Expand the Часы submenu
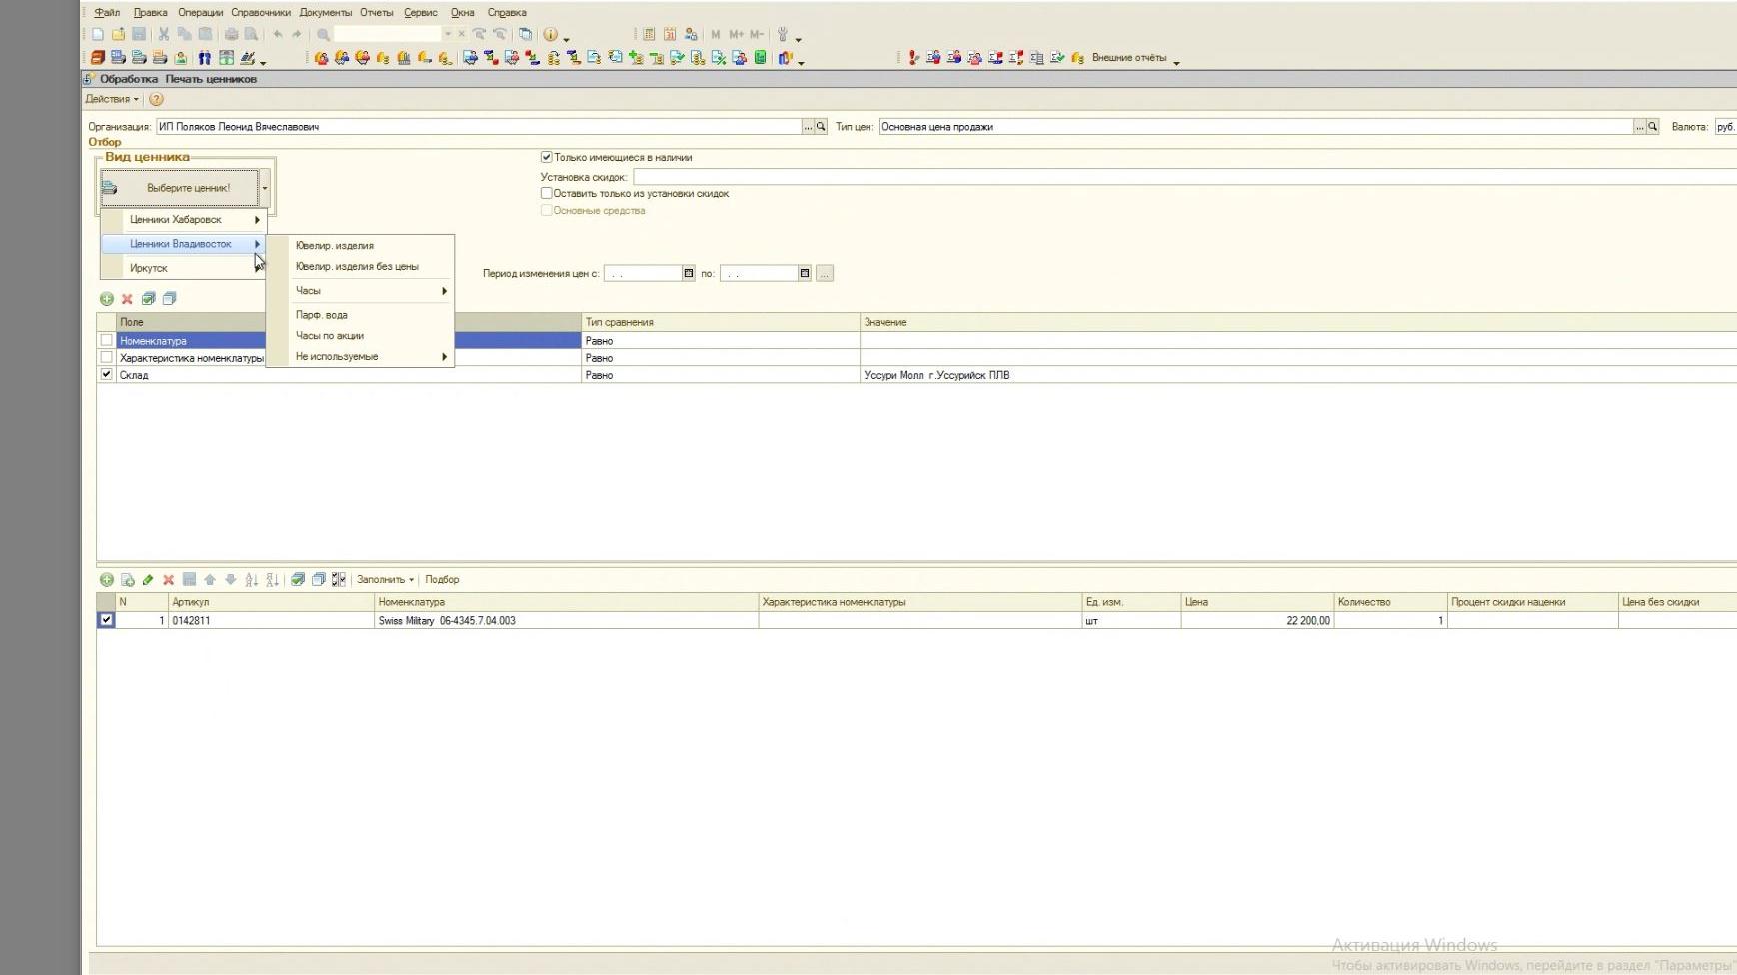The width and height of the screenshot is (1737, 975). [x=370, y=291]
